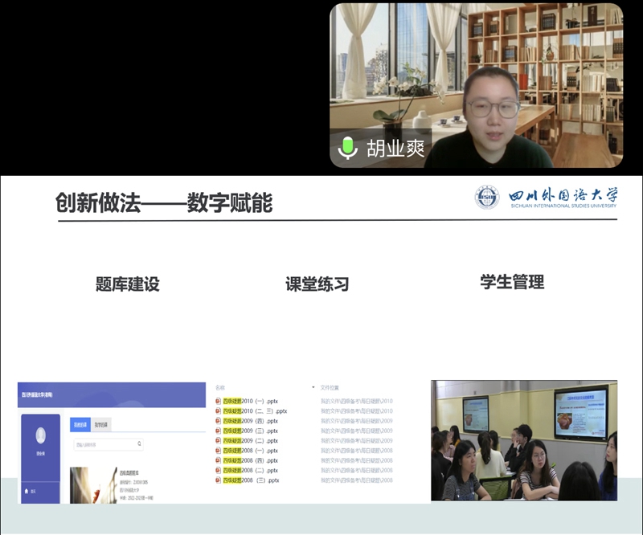
Task: Sort by the 名称 column header
Action: (x=220, y=387)
